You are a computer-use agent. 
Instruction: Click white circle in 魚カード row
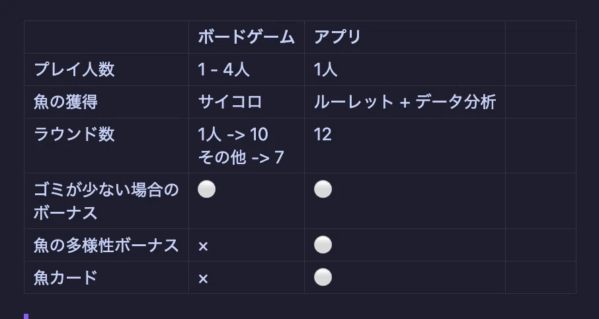tap(323, 277)
